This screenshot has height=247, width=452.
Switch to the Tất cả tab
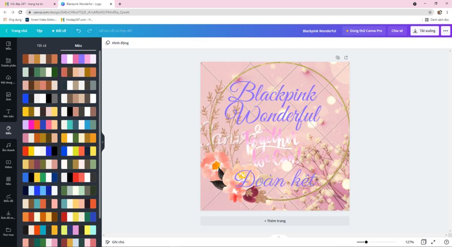point(41,45)
